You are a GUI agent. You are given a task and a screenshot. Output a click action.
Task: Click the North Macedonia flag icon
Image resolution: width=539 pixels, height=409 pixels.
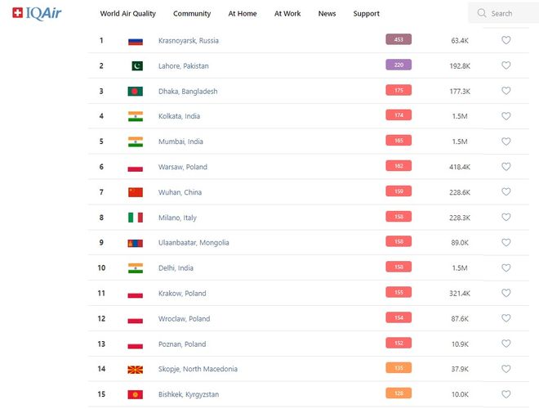click(136, 370)
